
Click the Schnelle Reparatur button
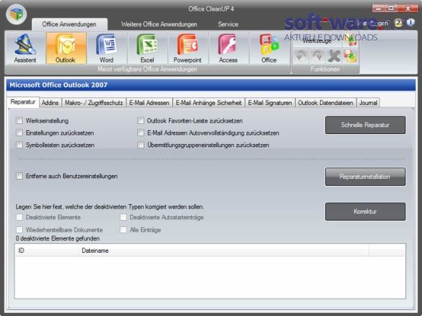click(365, 125)
